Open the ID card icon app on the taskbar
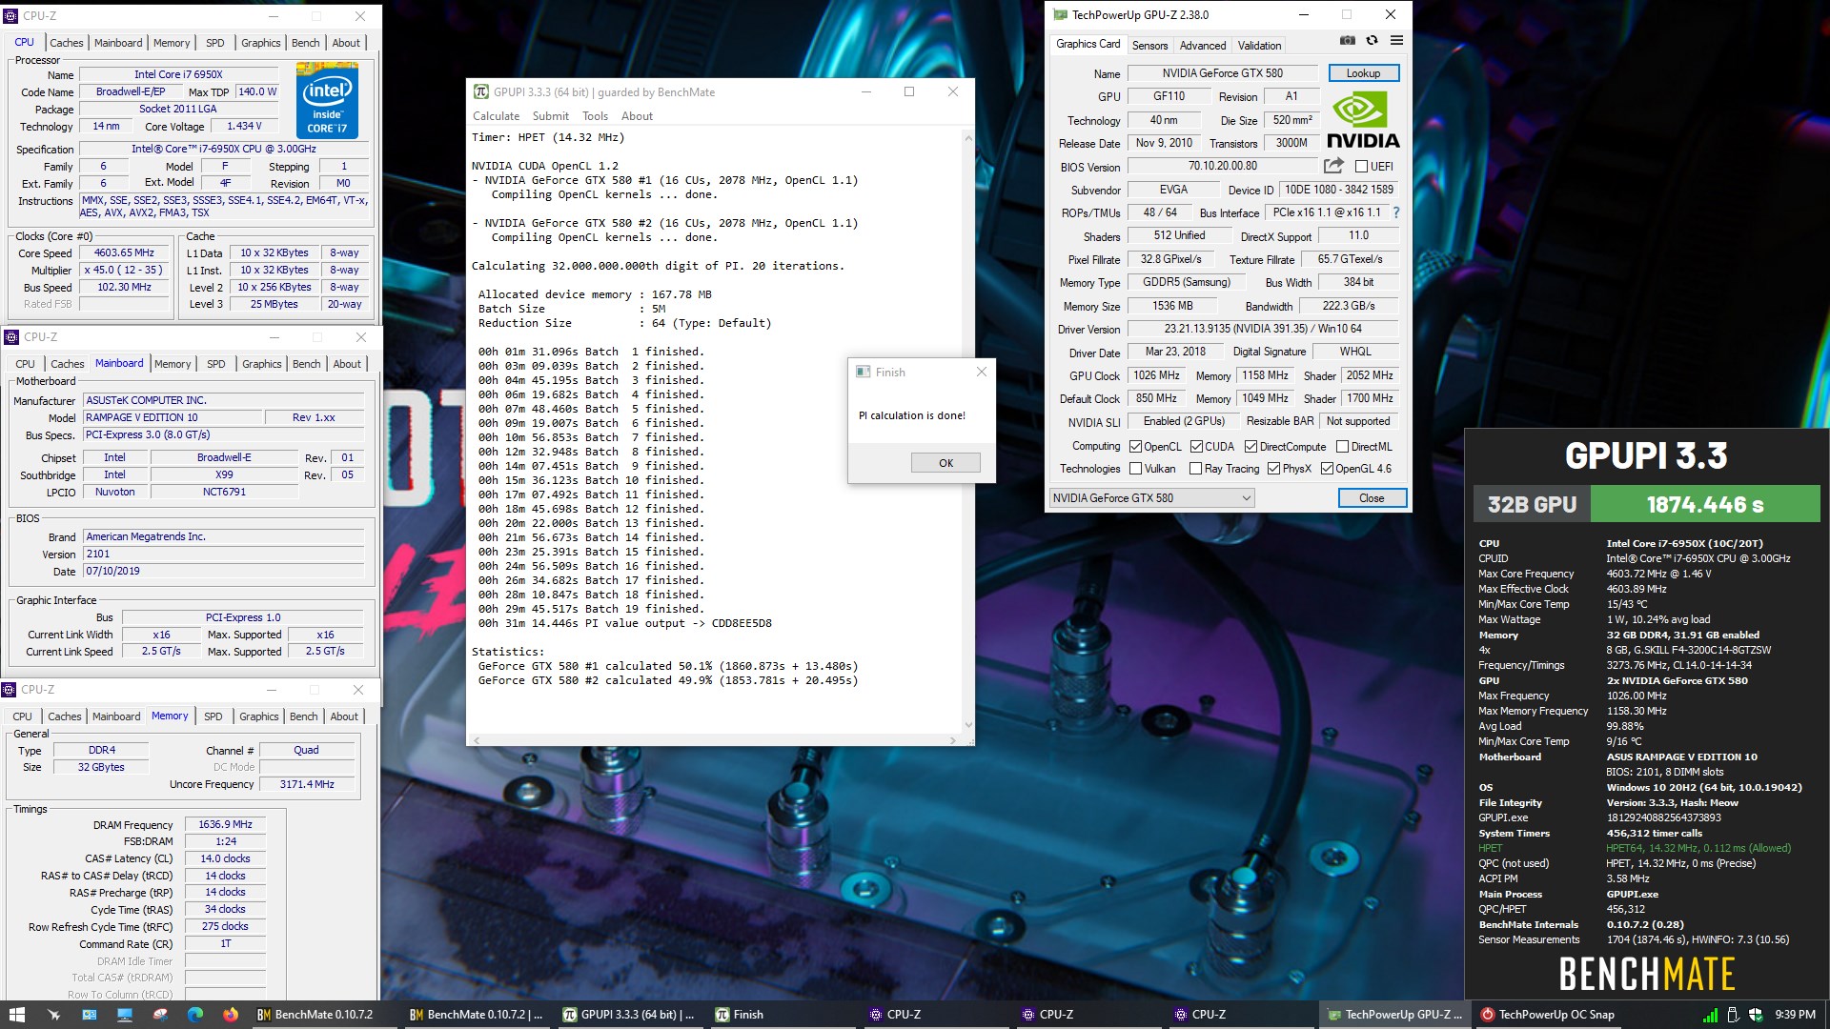1830x1029 pixels. tap(89, 1015)
